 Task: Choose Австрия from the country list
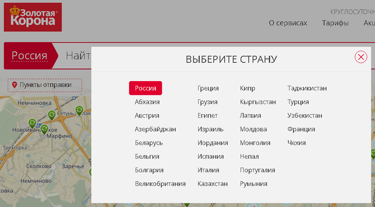click(x=147, y=116)
